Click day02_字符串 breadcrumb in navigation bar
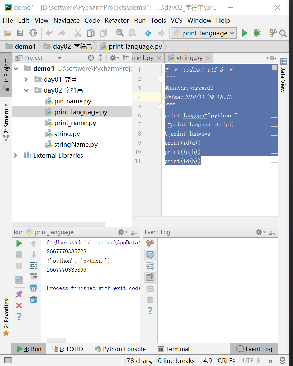This screenshot has width=293, height=366. pos(68,47)
